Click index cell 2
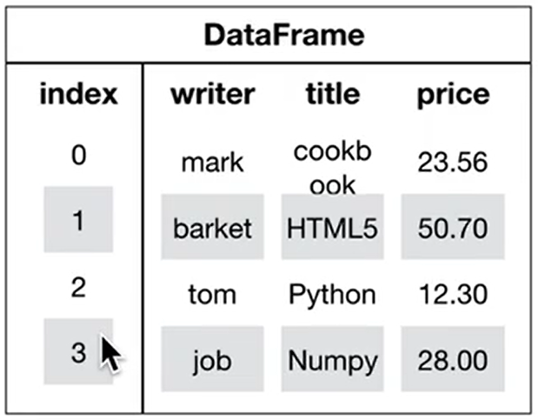This screenshot has height=420, width=538. pos(78,287)
